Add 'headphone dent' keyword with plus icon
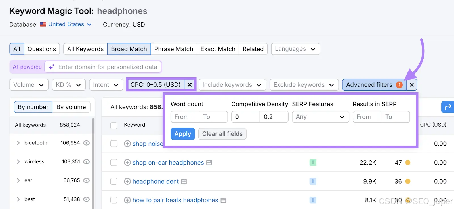Image resolution: width=454 pixels, height=209 pixels. [x=127, y=181]
